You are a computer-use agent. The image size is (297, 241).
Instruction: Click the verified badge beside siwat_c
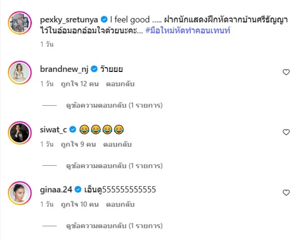tap(73, 129)
